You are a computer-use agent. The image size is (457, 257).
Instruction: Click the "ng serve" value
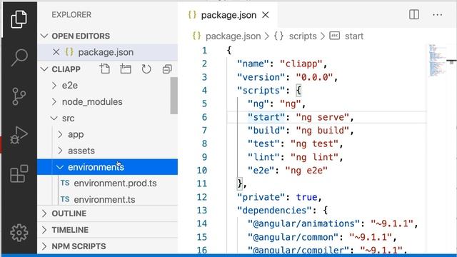322,117
